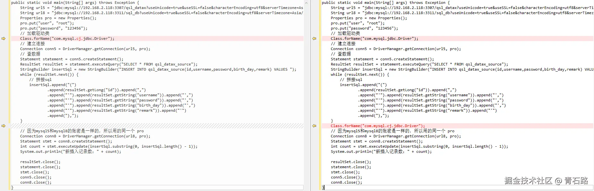Click left pane 'String url5' line
Image resolution: width=594 pixels, height=191 pixels.
coord(162,8)
